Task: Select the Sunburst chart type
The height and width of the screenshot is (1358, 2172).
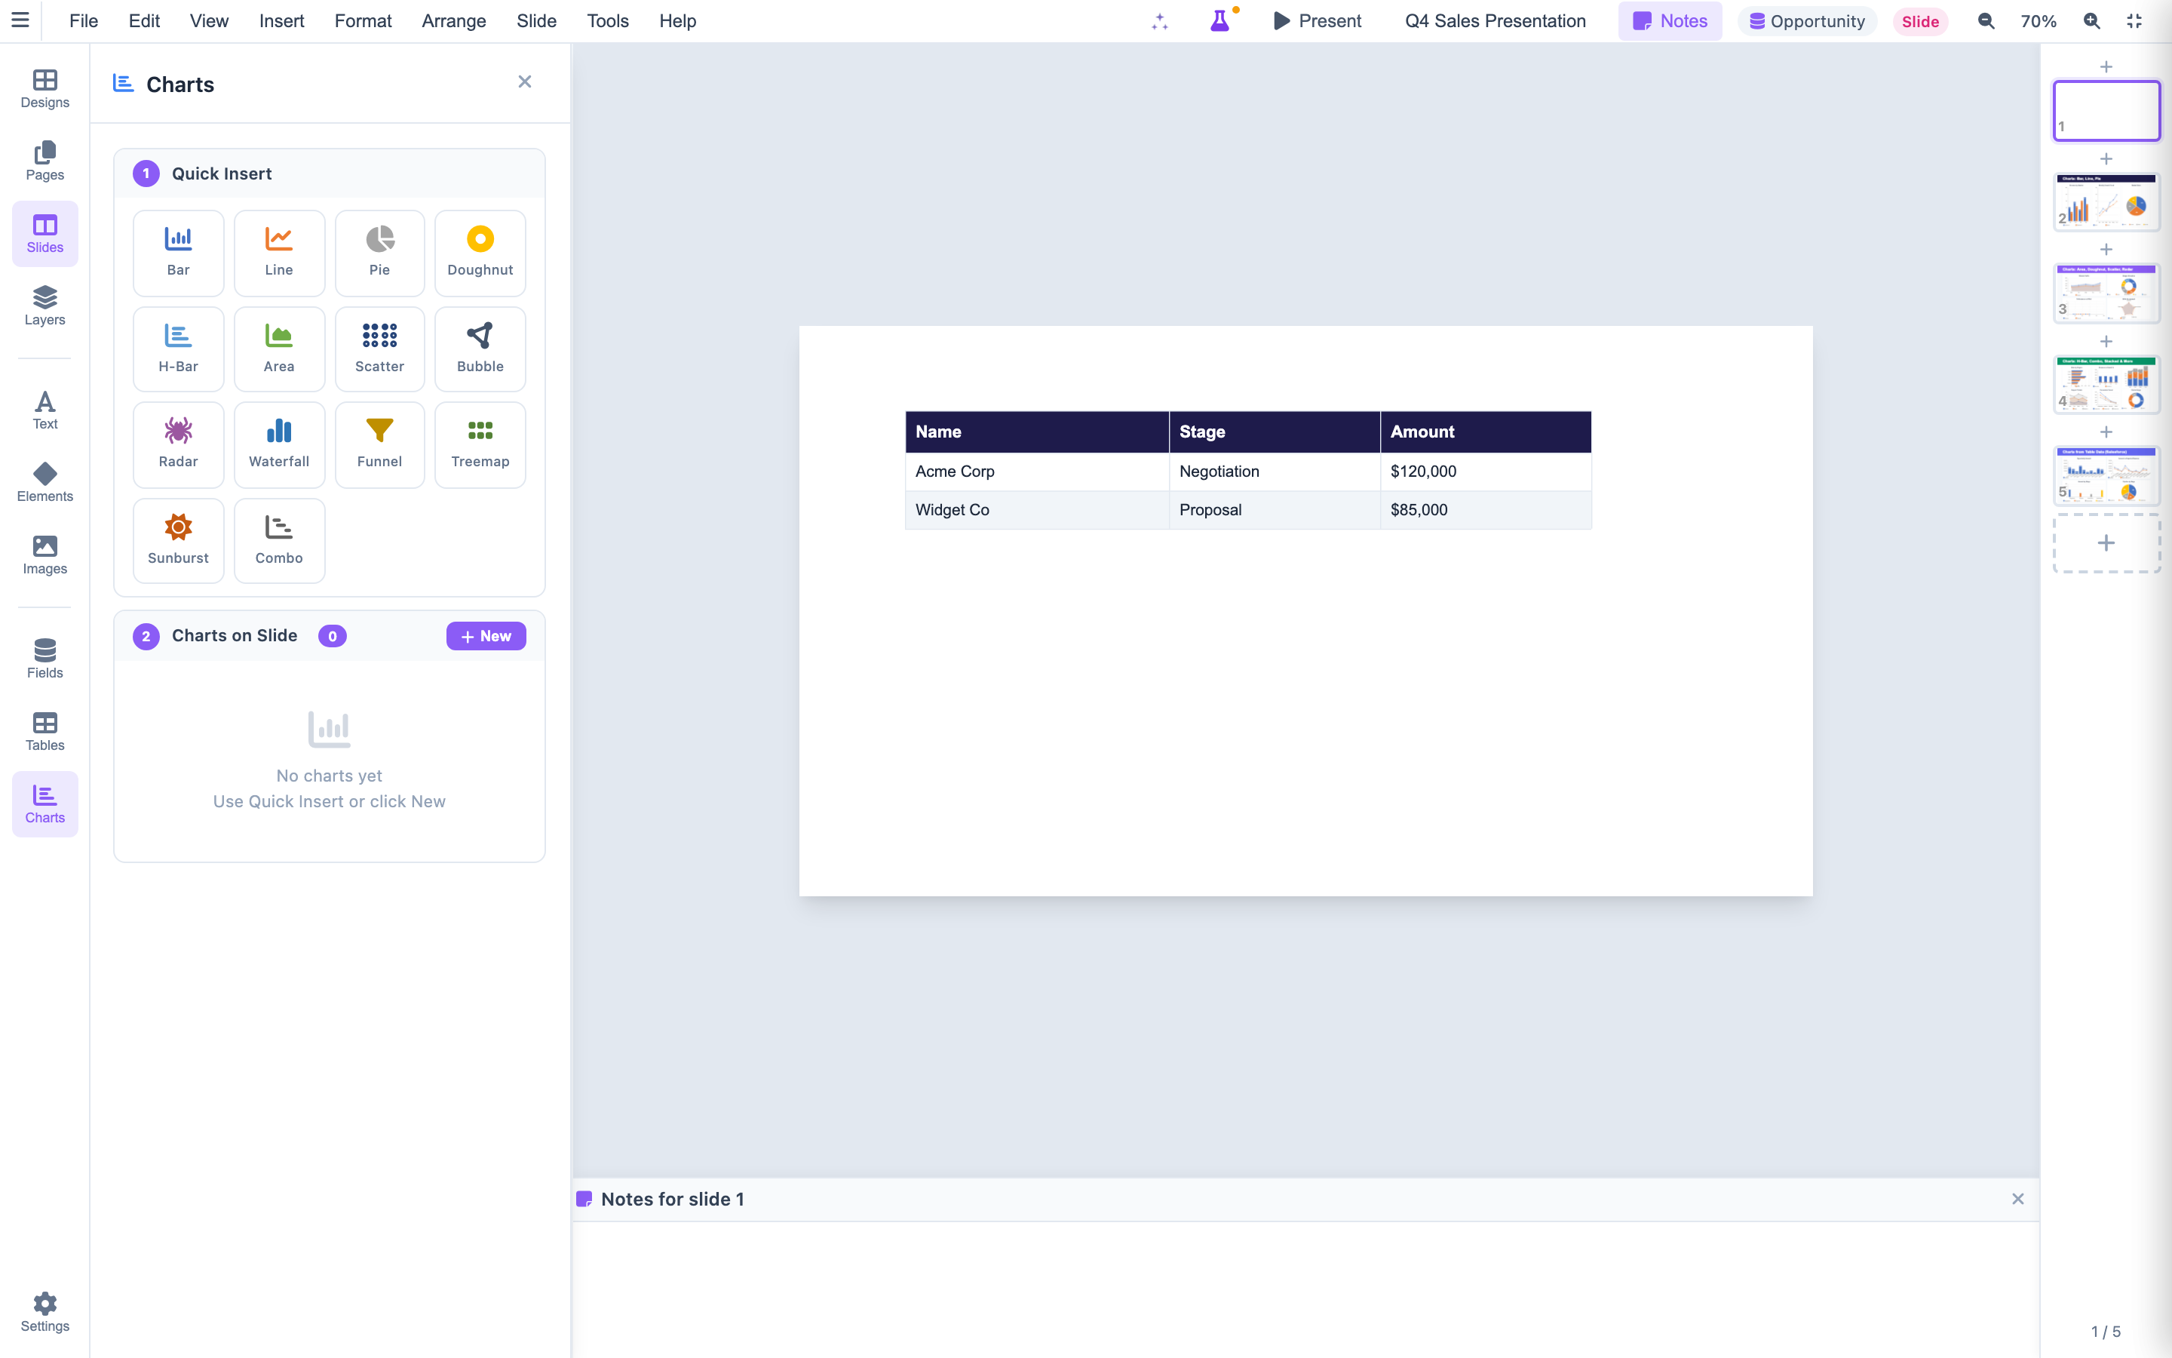Action: (178, 539)
